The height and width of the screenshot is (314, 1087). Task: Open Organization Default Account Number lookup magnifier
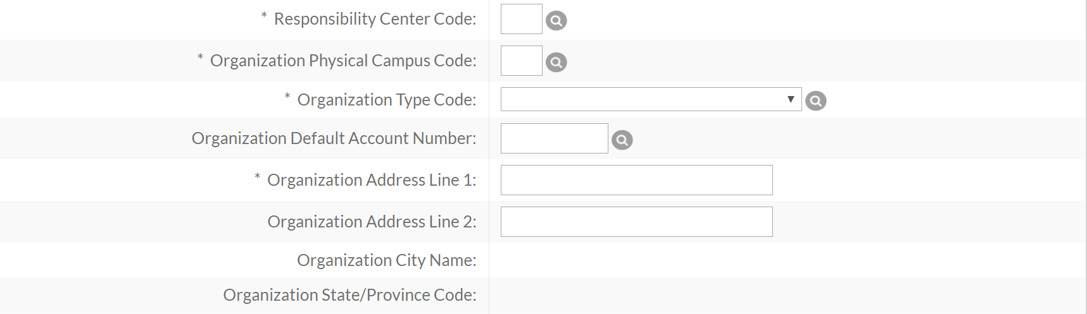point(622,140)
